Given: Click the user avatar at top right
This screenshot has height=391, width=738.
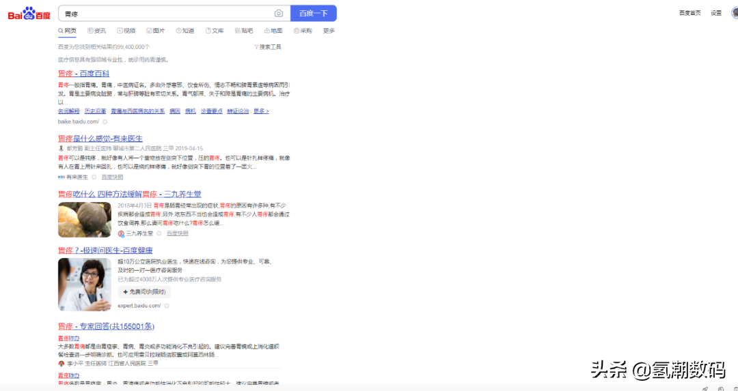Looking at the screenshot, I should click(735, 13).
